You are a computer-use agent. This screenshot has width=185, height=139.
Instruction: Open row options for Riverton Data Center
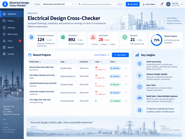(126, 68)
